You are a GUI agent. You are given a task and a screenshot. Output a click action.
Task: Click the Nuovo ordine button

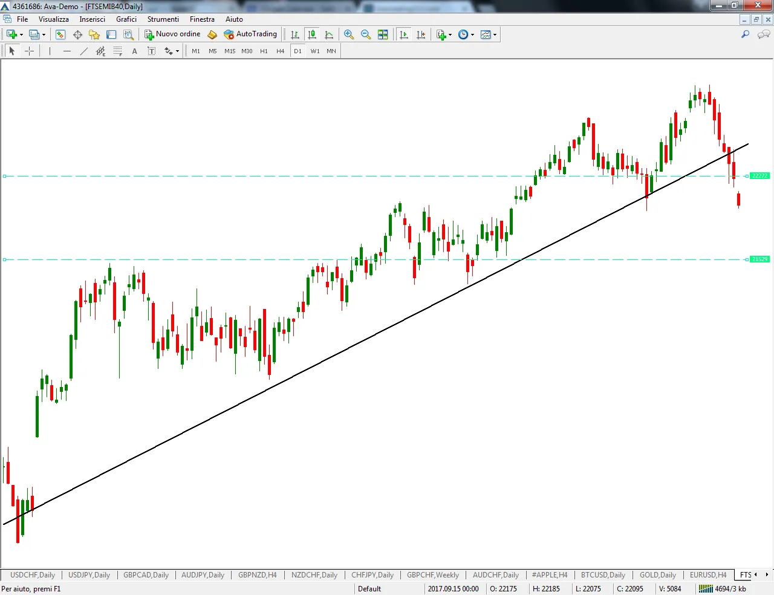click(173, 34)
